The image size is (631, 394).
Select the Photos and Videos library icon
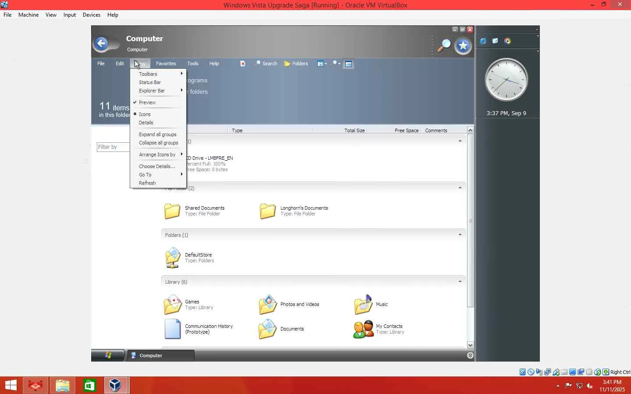[x=268, y=304]
